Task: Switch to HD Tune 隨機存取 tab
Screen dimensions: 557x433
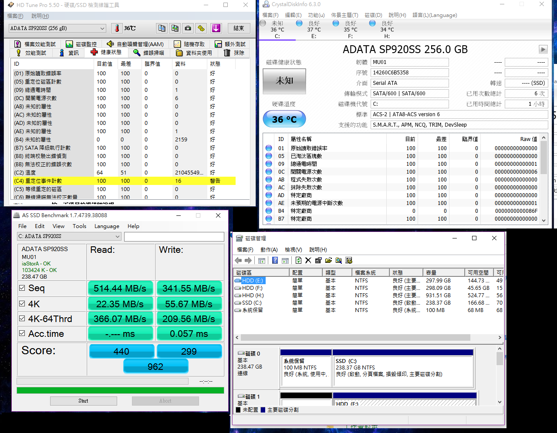Action: pos(189,44)
